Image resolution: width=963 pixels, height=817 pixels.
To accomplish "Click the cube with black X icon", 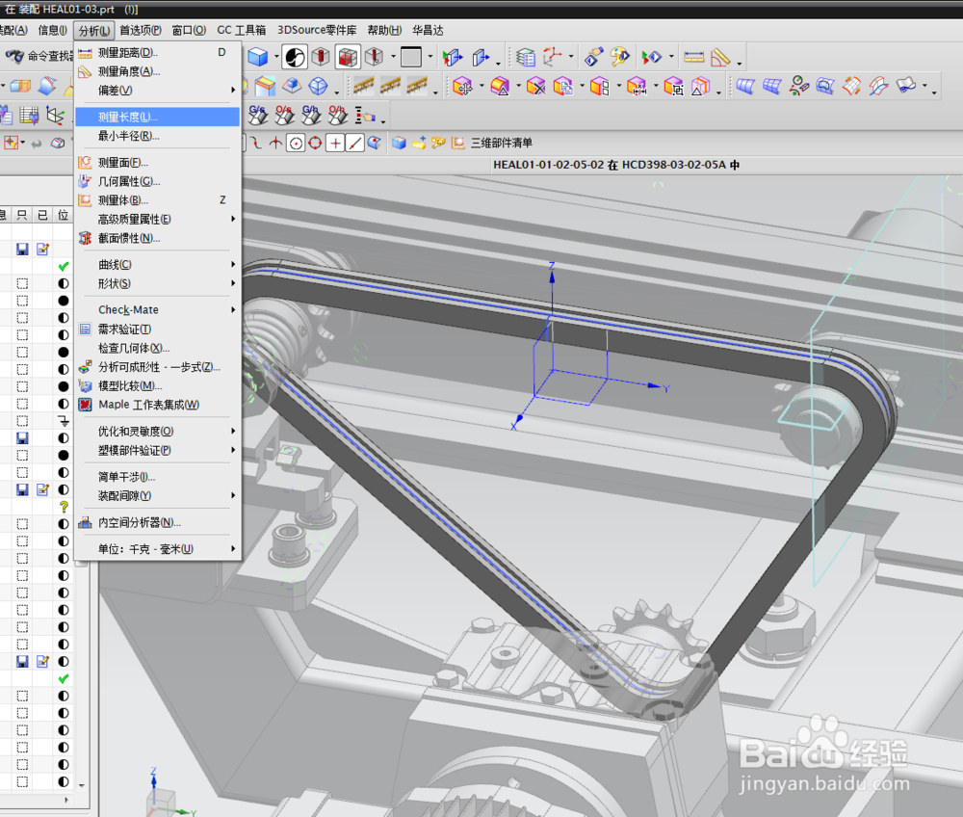I will click(535, 87).
